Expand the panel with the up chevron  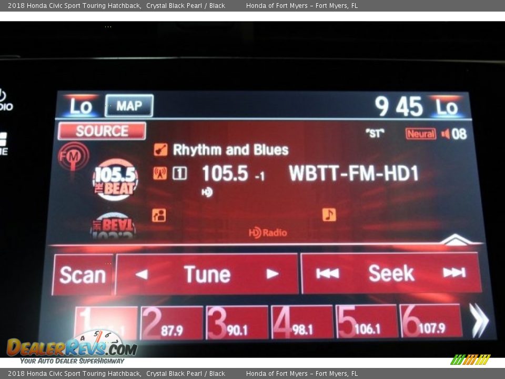(x=456, y=240)
